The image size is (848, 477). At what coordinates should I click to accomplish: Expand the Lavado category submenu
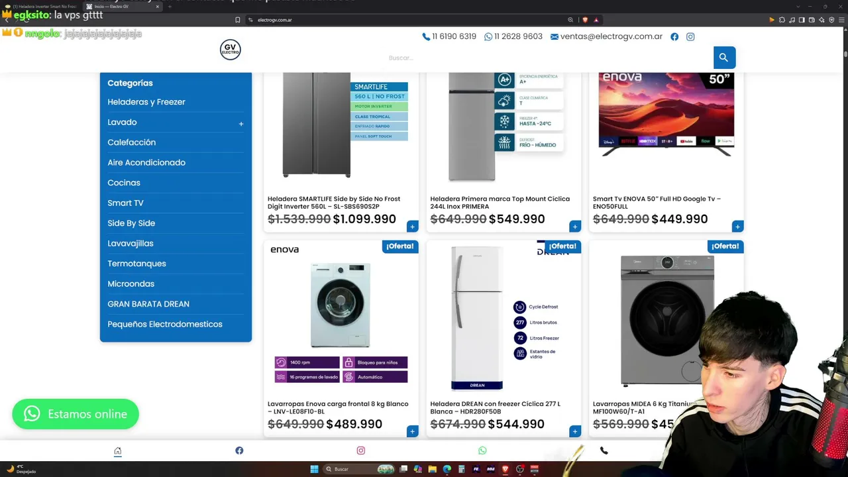pyautogui.click(x=241, y=124)
